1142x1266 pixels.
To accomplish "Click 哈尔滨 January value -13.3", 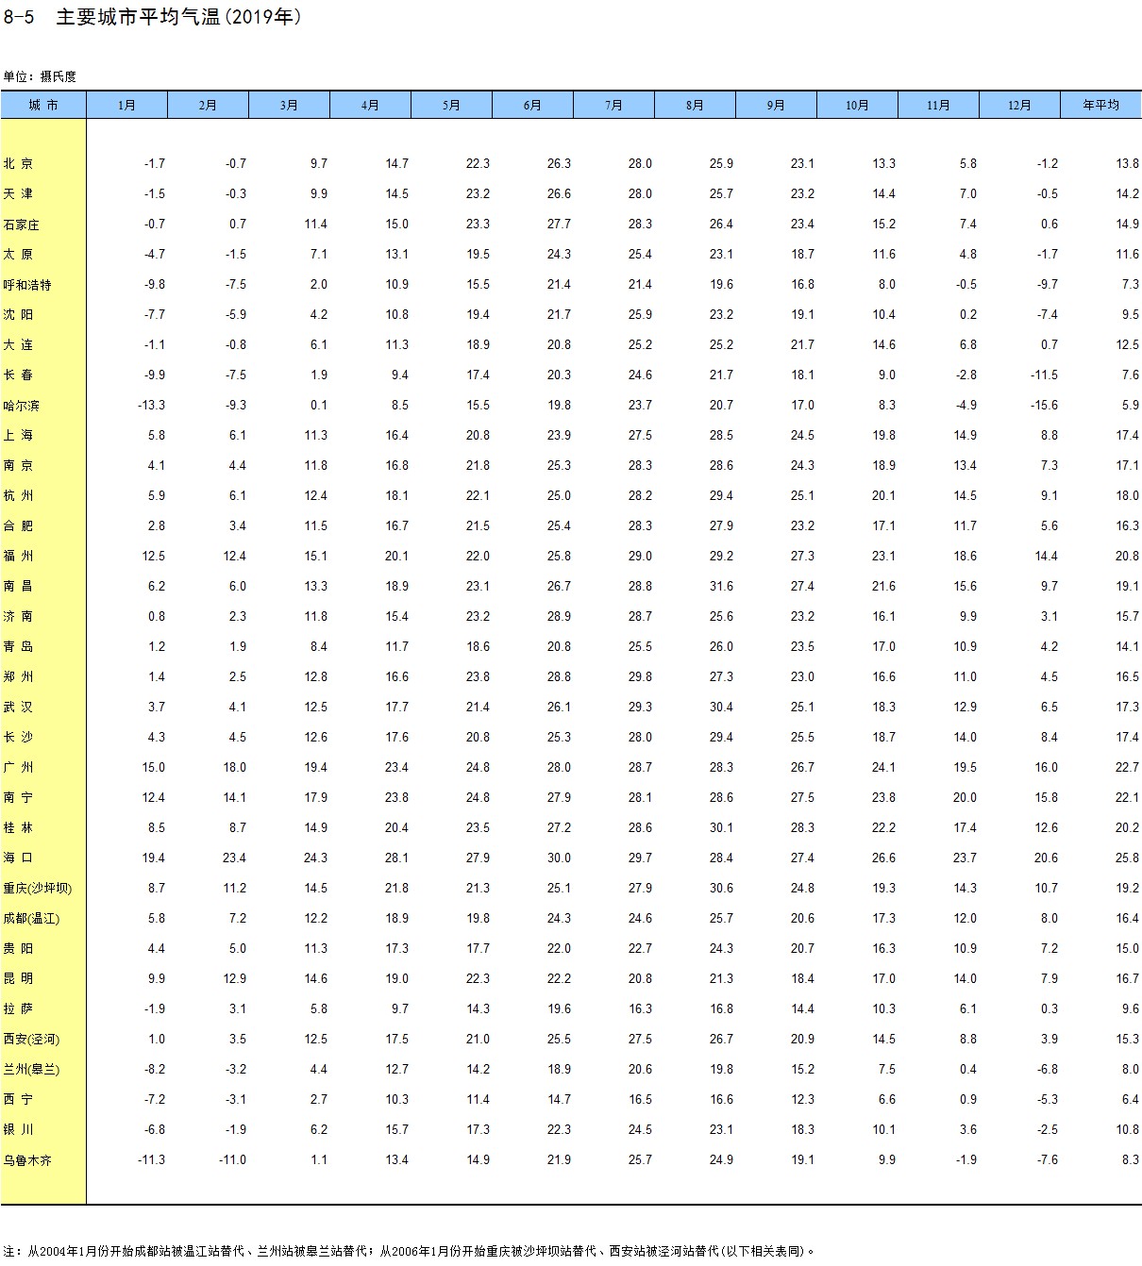I will click(x=151, y=405).
